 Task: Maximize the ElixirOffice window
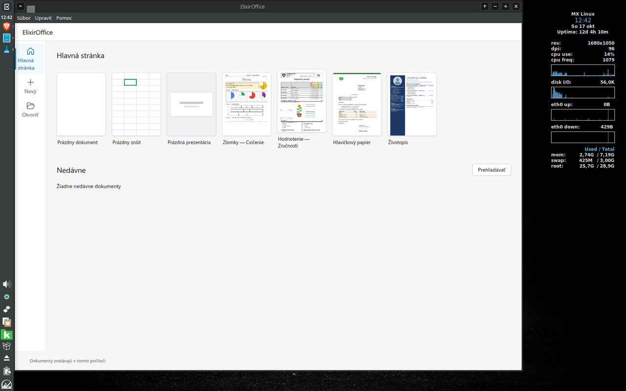[x=505, y=6]
